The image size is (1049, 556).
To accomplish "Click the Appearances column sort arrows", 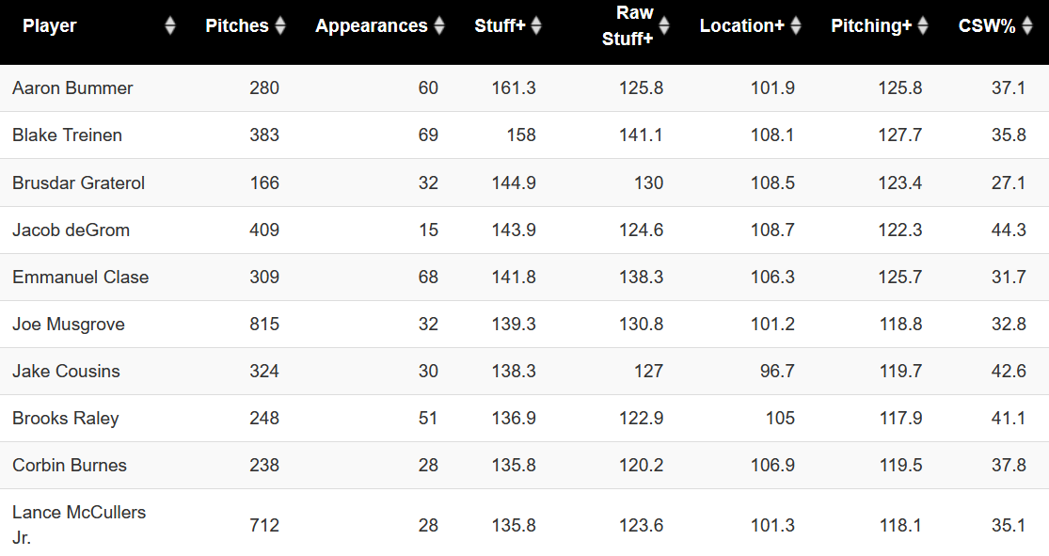I will pos(438,26).
